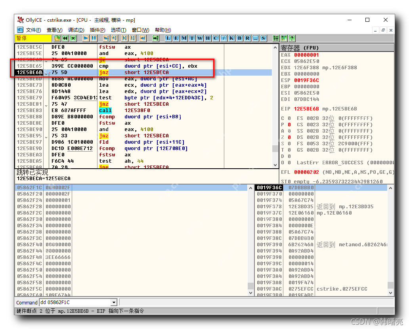409x329 pixels.
Task: Click the Restart program toolbar icon
Action: [x=65, y=38]
